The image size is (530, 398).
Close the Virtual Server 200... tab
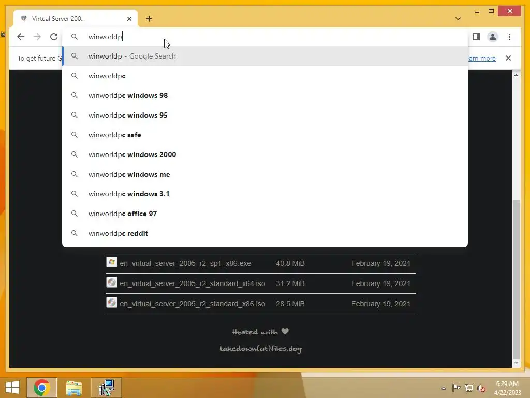pos(129,19)
